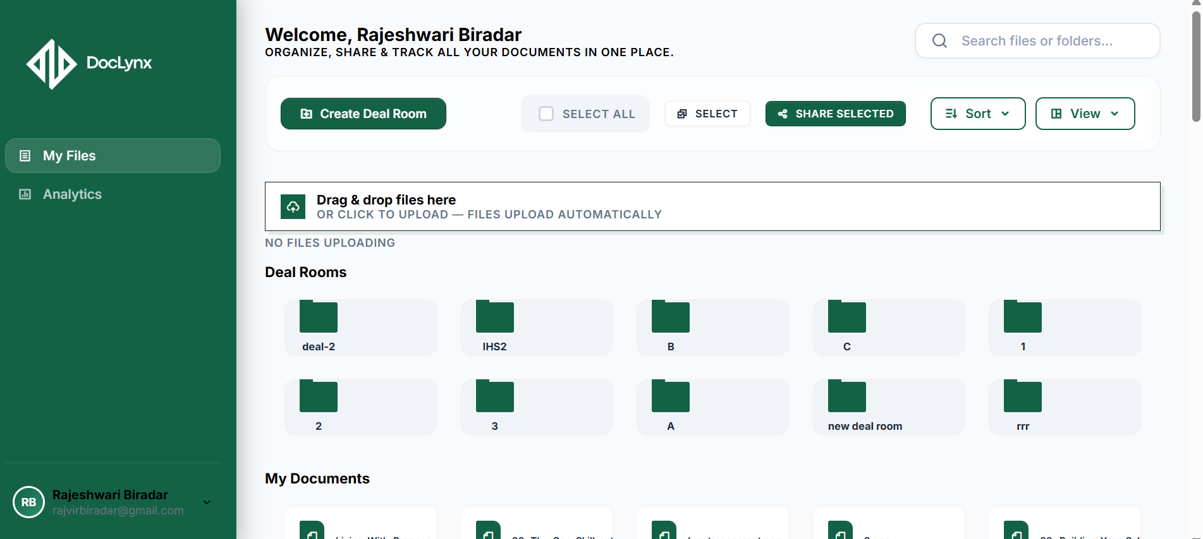Viewport: 1203px width, 539px height.
Task: Open the View dropdown menu
Action: click(x=1084, y=114)
